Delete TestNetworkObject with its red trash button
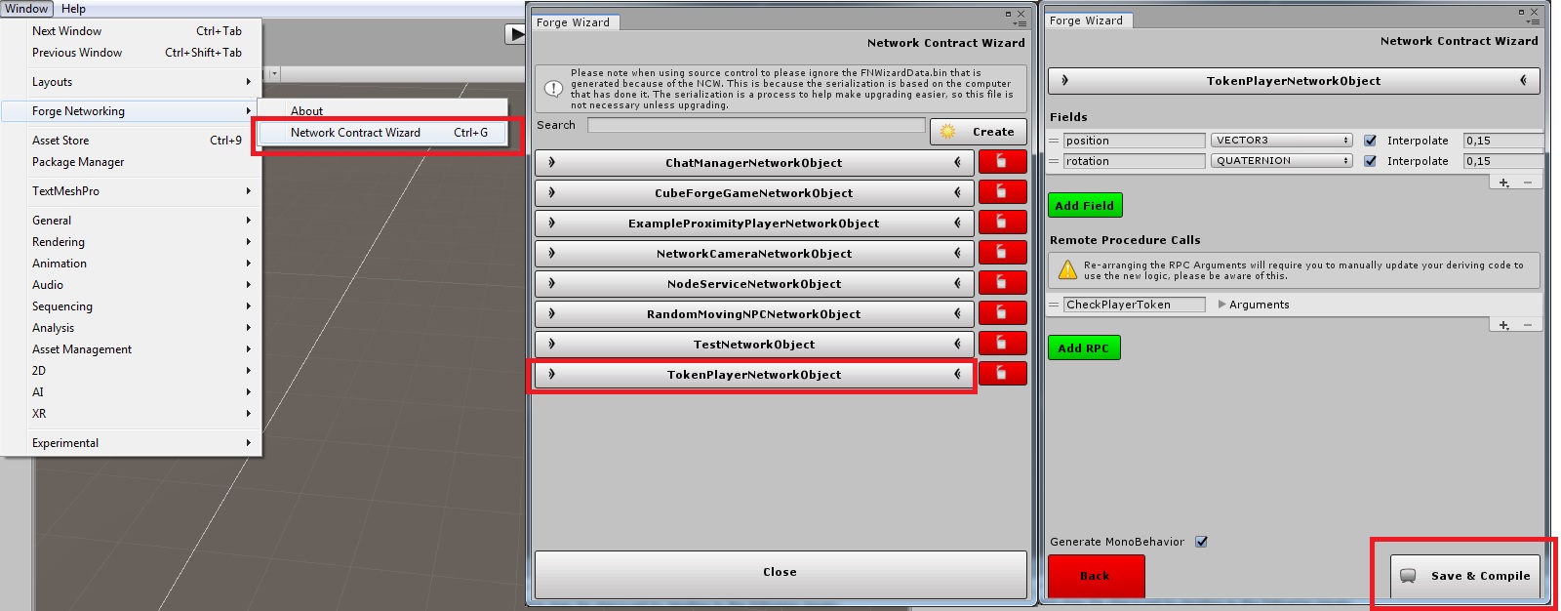Screen dimensions: 1561x611 pos(1002,344)
